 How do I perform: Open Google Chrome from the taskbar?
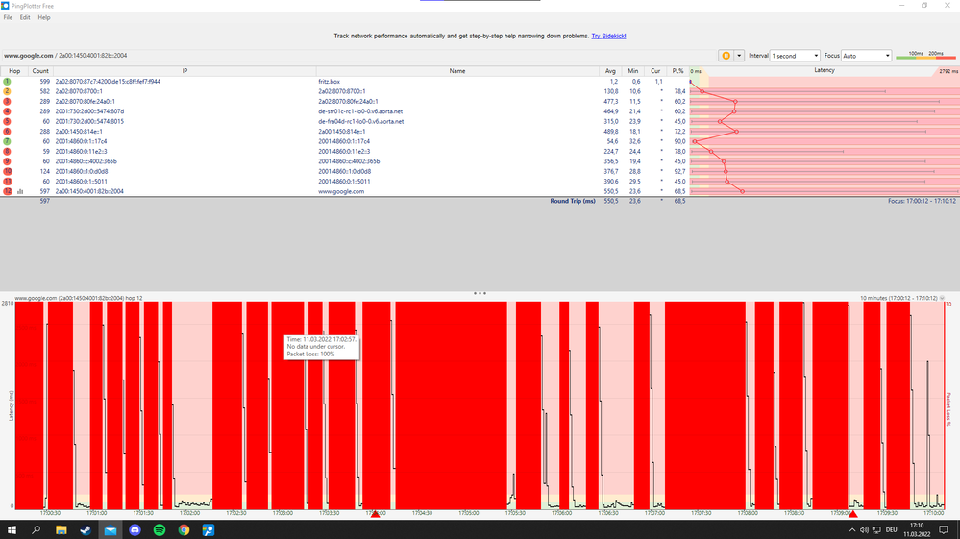point(184,529)
